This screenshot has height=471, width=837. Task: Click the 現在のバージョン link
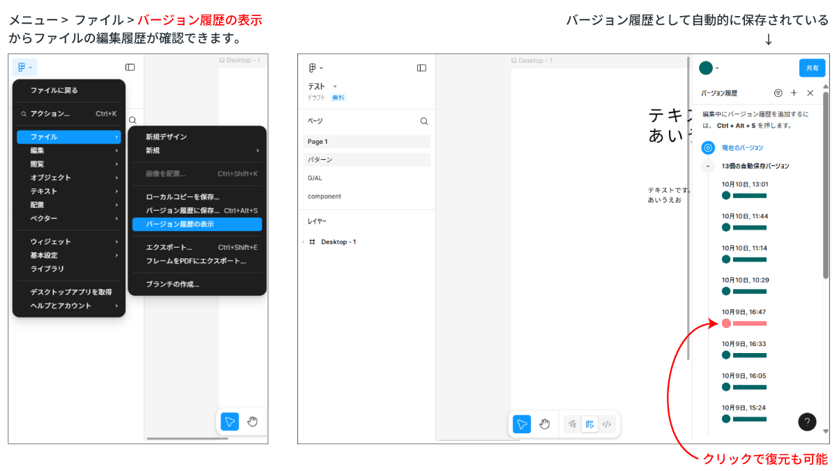[742, 148]
